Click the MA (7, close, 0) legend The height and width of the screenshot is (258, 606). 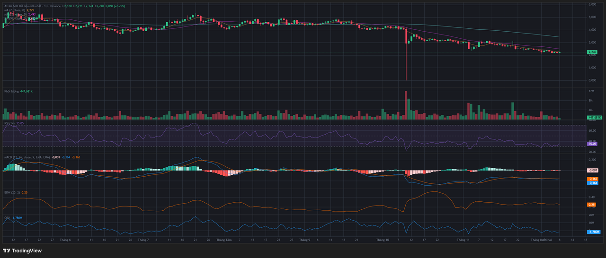(x=19, y=10)
